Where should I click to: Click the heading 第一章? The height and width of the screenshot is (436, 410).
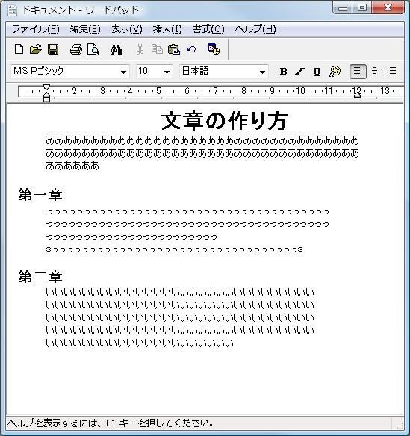pos(40,194)
